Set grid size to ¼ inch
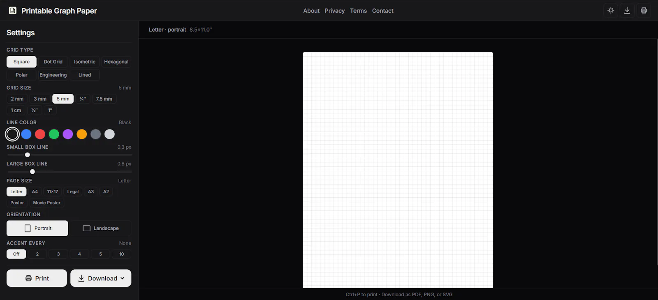Viewport: 658px width, 300px height. pos(83,99)
